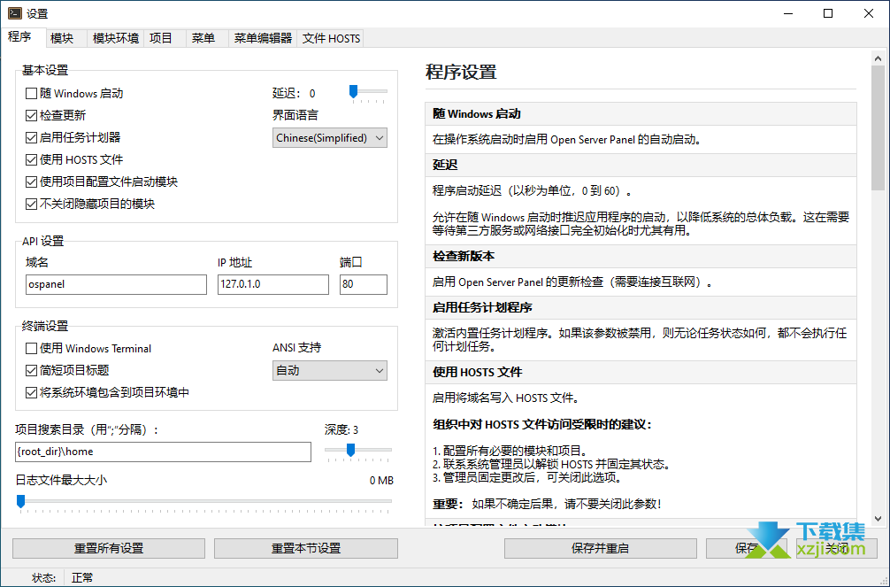Toggle 将系统环境包含到项目环境中
The image size is (890, 587).
pyautogui.click(x=30, y=392)
